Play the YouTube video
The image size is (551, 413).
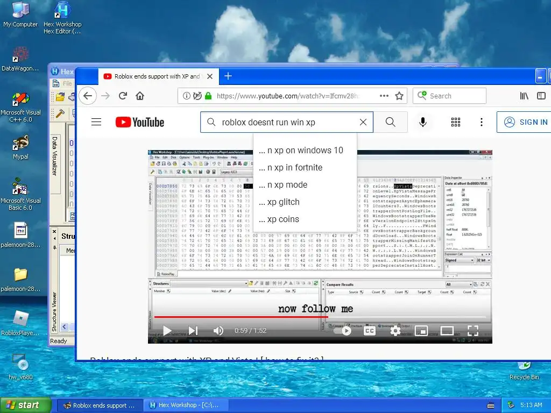[167, 331]
